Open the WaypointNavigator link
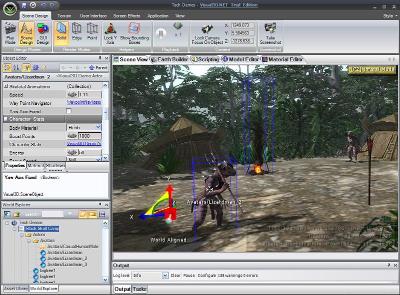This screenshot has width=400, height=295. coord(84,102)
